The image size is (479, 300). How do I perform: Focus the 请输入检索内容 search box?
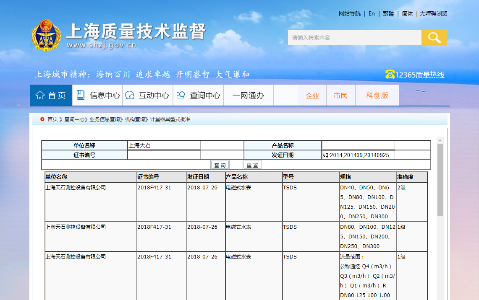pos(355,38)
